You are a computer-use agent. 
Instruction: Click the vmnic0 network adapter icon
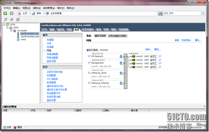[x=134, y=67]
